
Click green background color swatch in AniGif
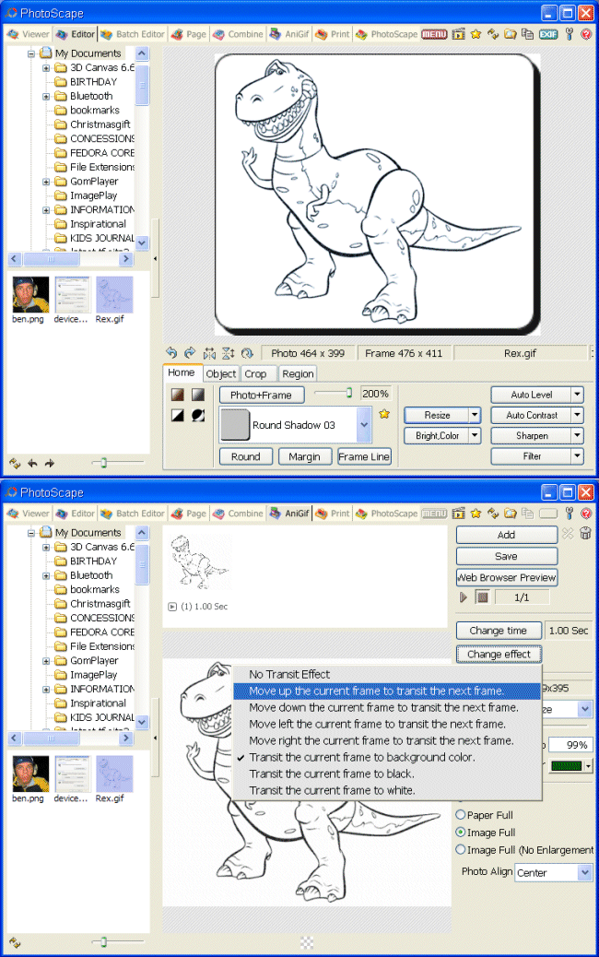pyautogui.click(x=566, y=765)
